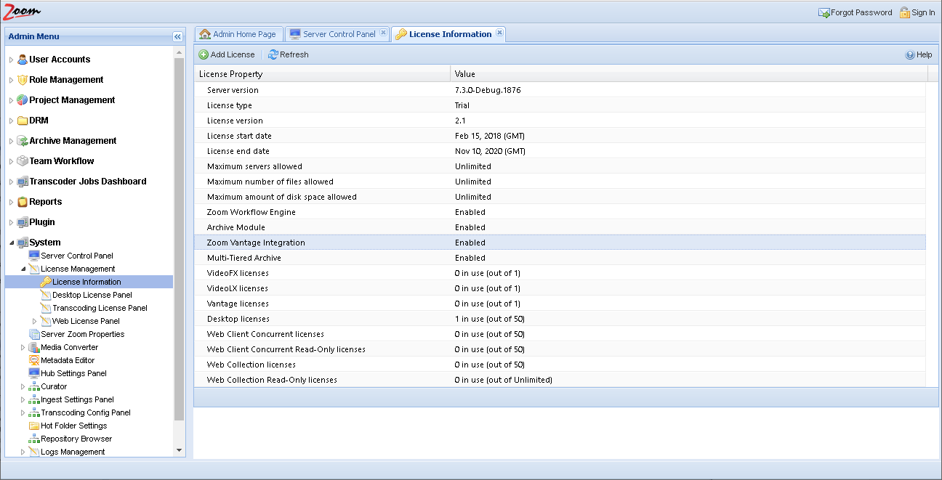The height and width of the screenshot is (480, 942).
Task: Click the Sign In padlock icon
Action: [x=905, y=12]
